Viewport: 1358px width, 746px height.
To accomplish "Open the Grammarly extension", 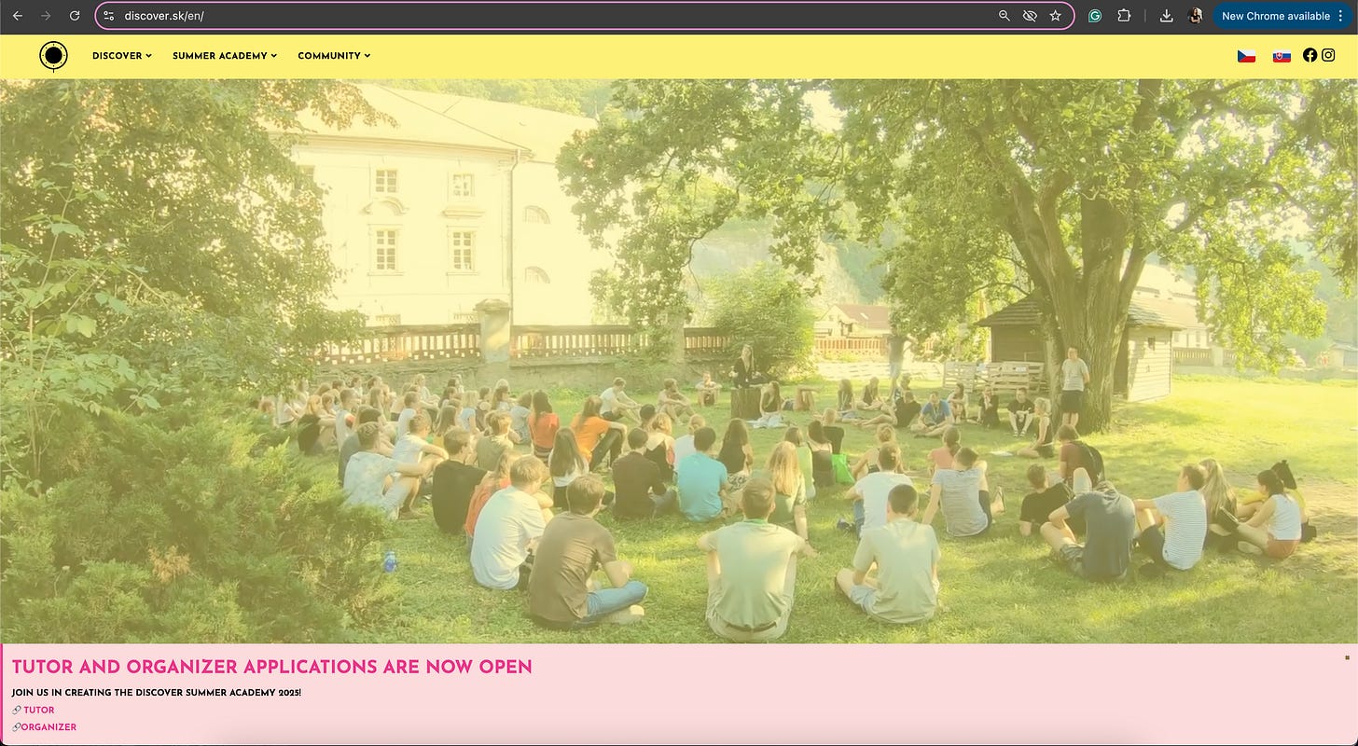I will point(1096,16).
